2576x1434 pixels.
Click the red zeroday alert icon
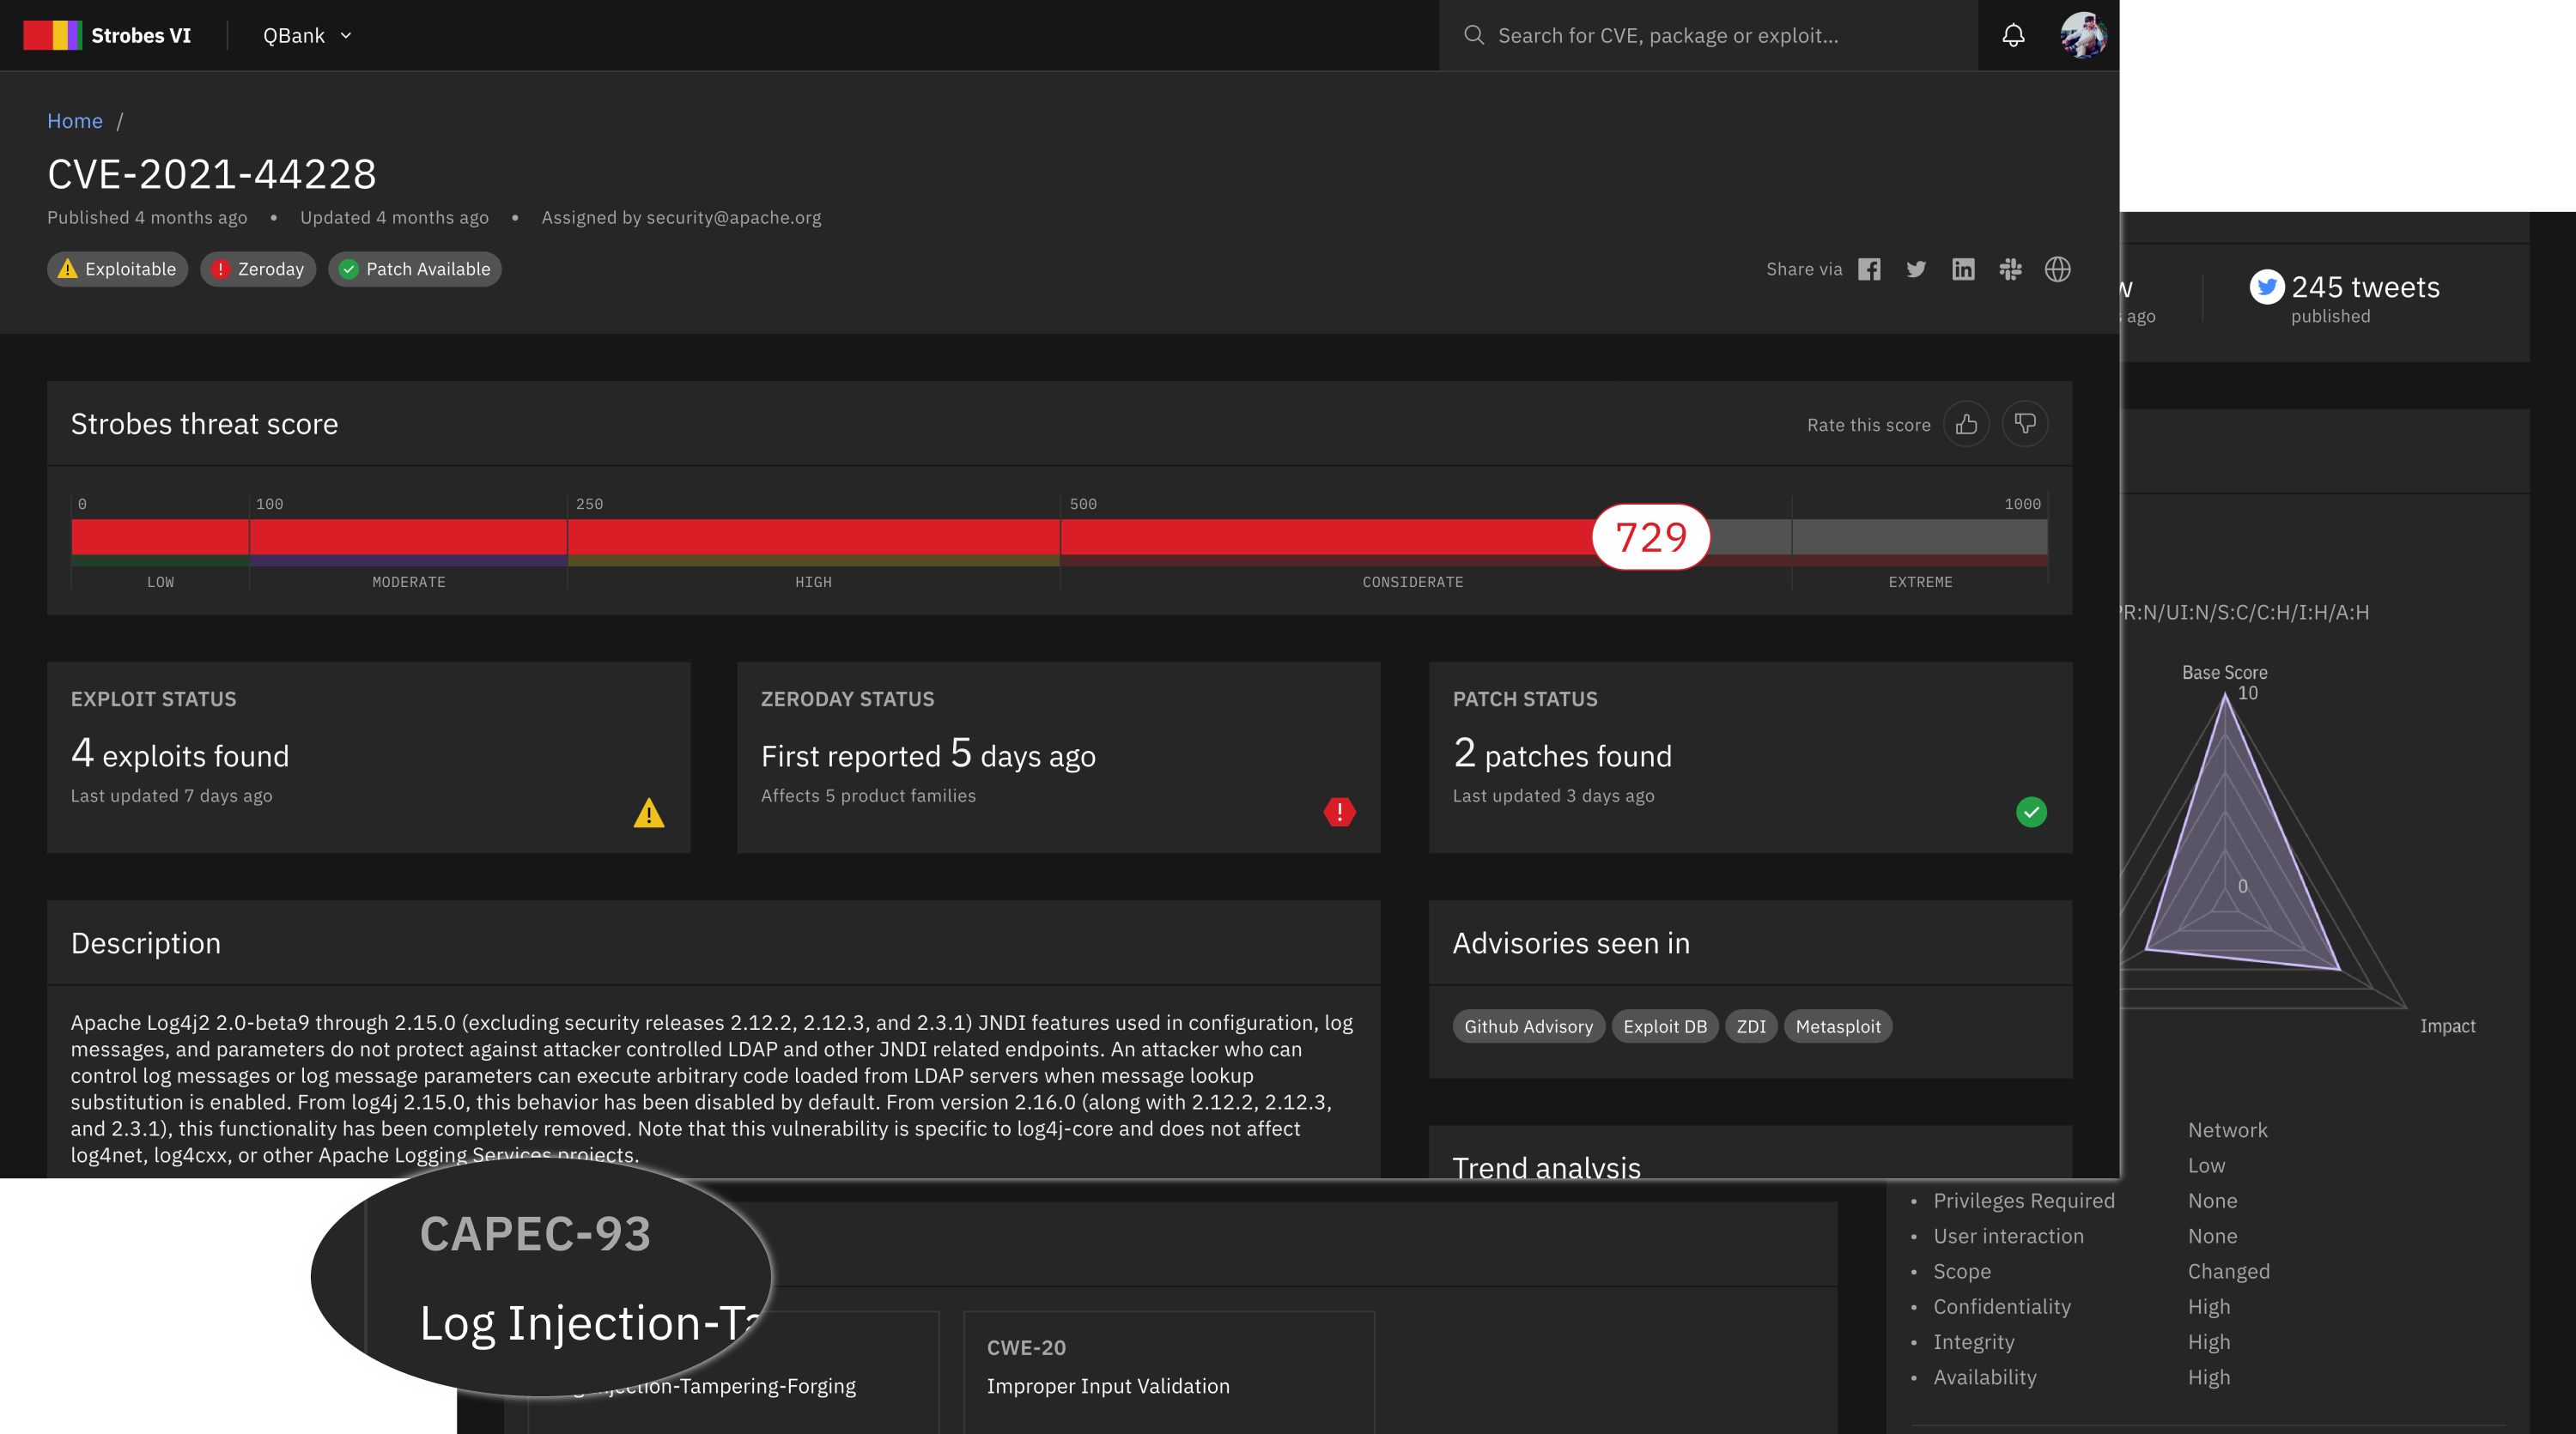pos(1339,812)
